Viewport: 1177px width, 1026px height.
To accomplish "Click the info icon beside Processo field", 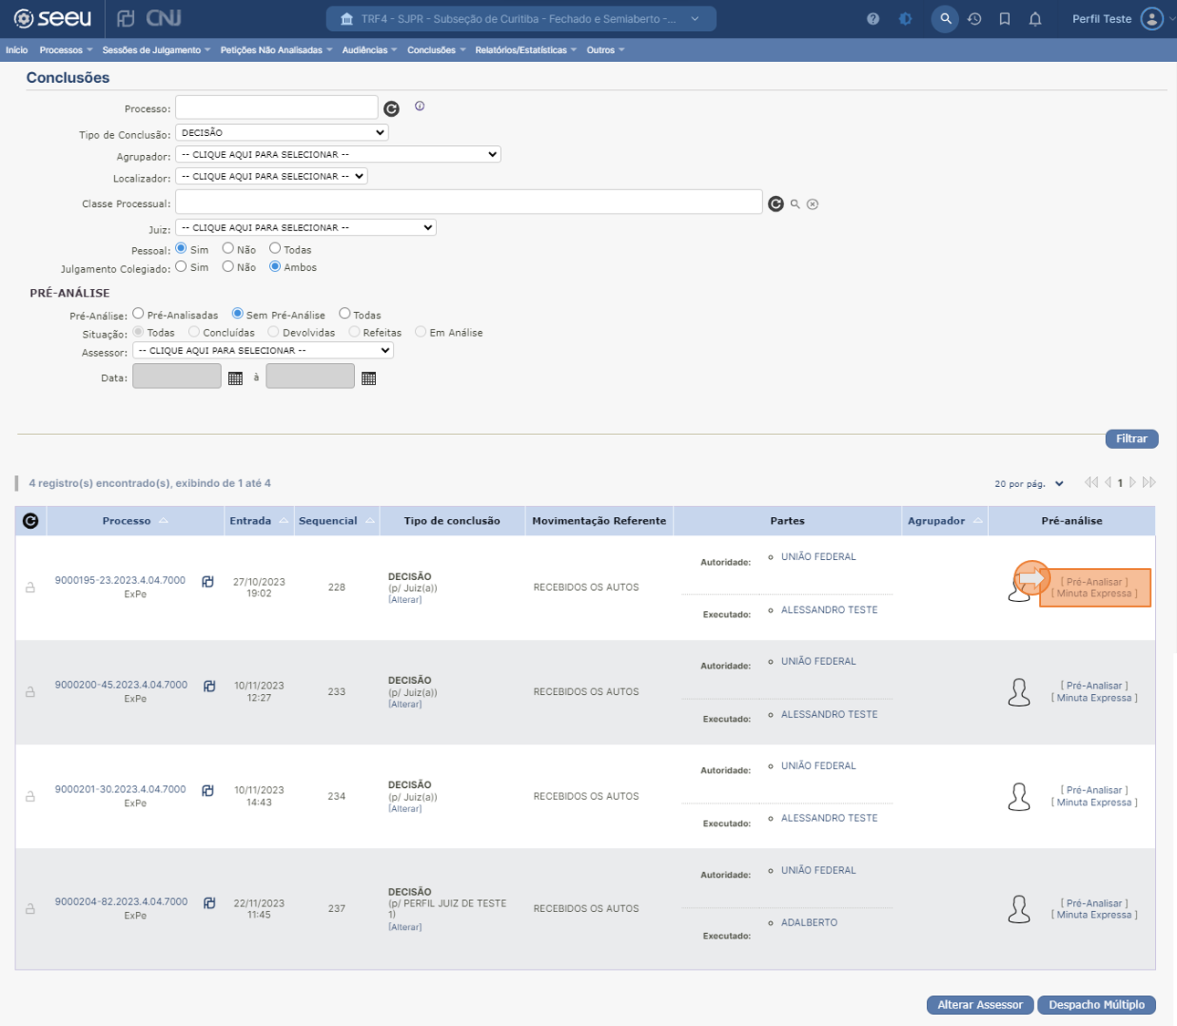I will point(420,106).
